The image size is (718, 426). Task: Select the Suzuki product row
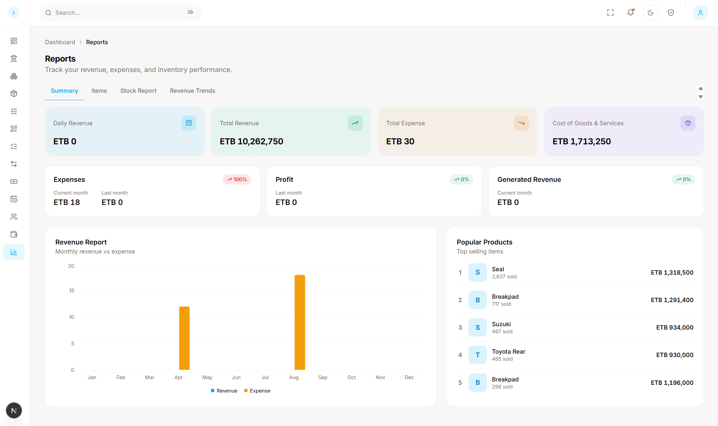(x=575, y=327)
